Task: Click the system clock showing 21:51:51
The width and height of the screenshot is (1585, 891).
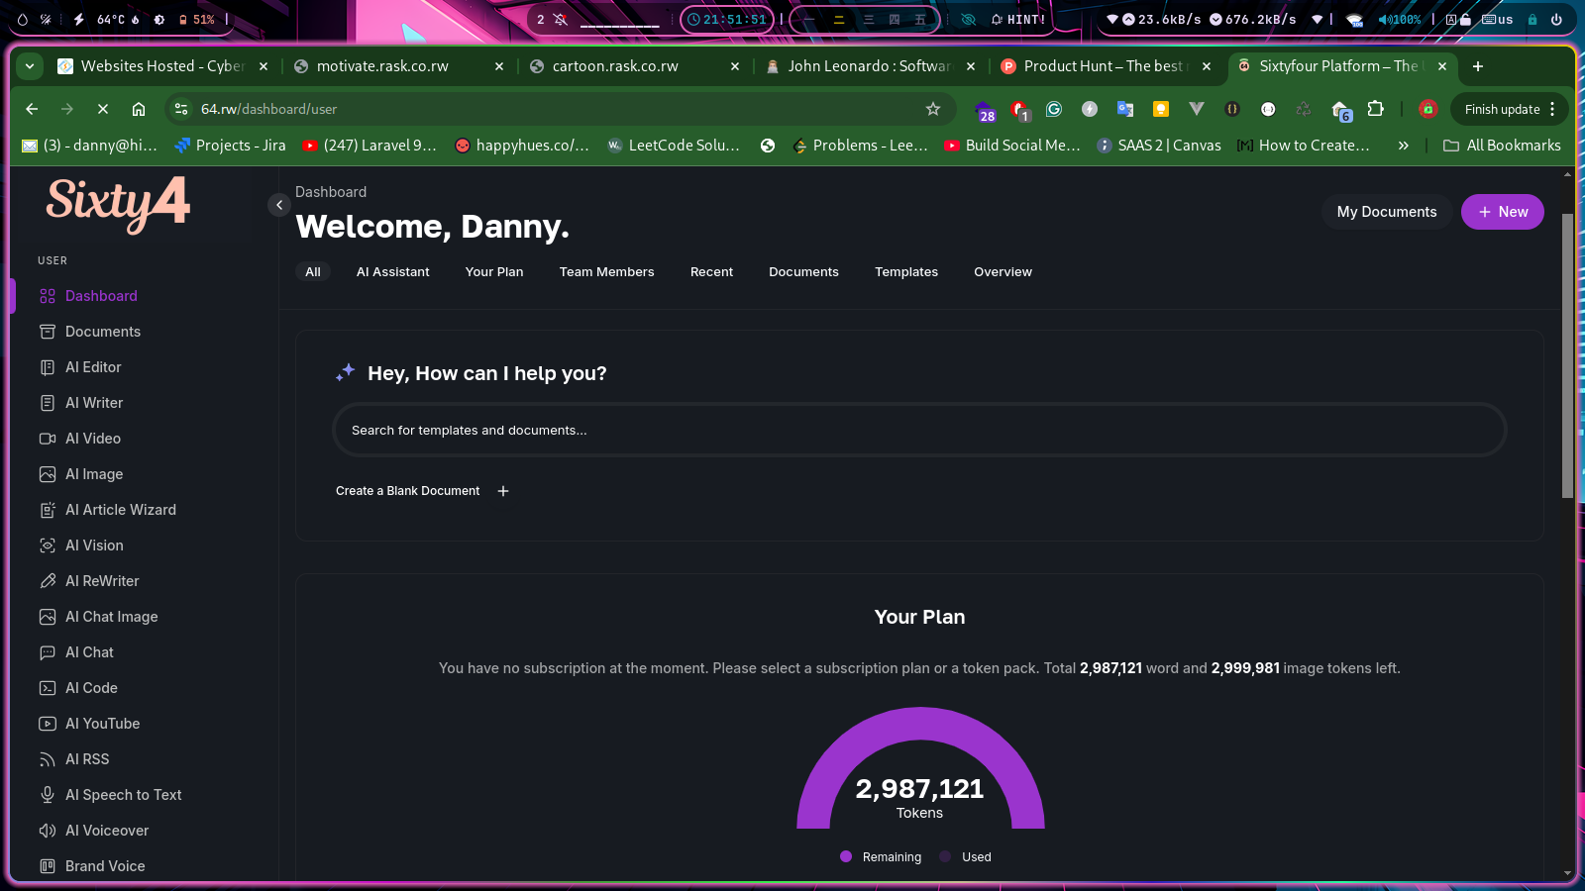Action: 727,19
